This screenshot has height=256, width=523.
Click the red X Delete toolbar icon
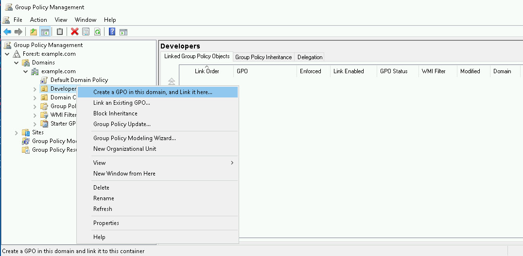coord(75,32)
